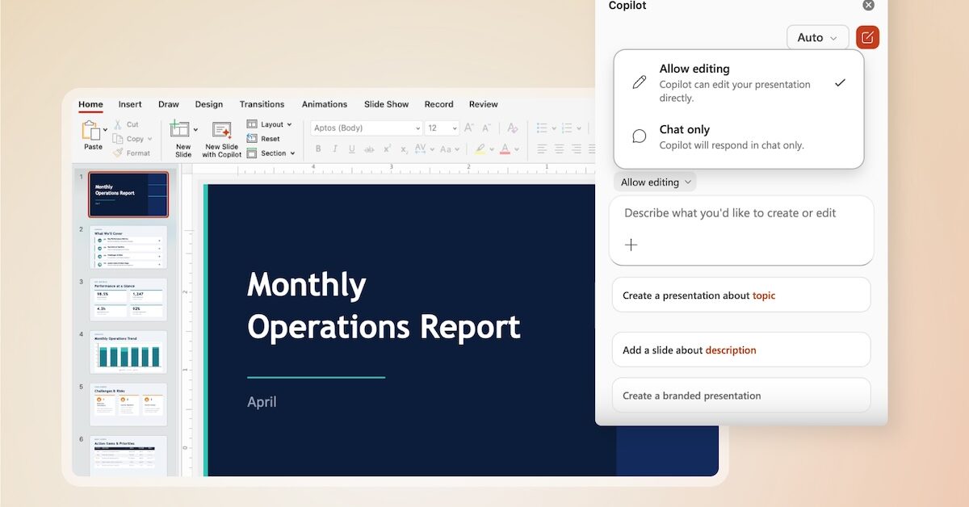Click the plus attachment icon in prompt box

(x=631, y=245)
